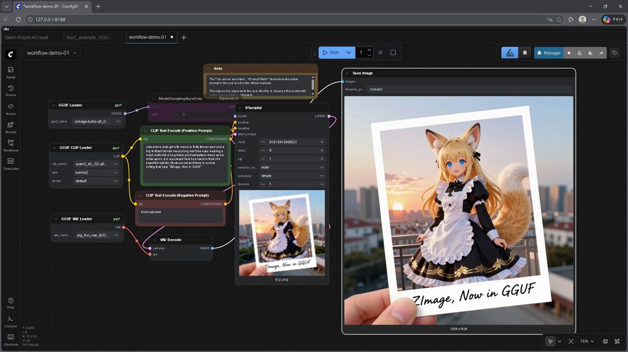Open the Copilot chat button in browser

pos(613,19)
